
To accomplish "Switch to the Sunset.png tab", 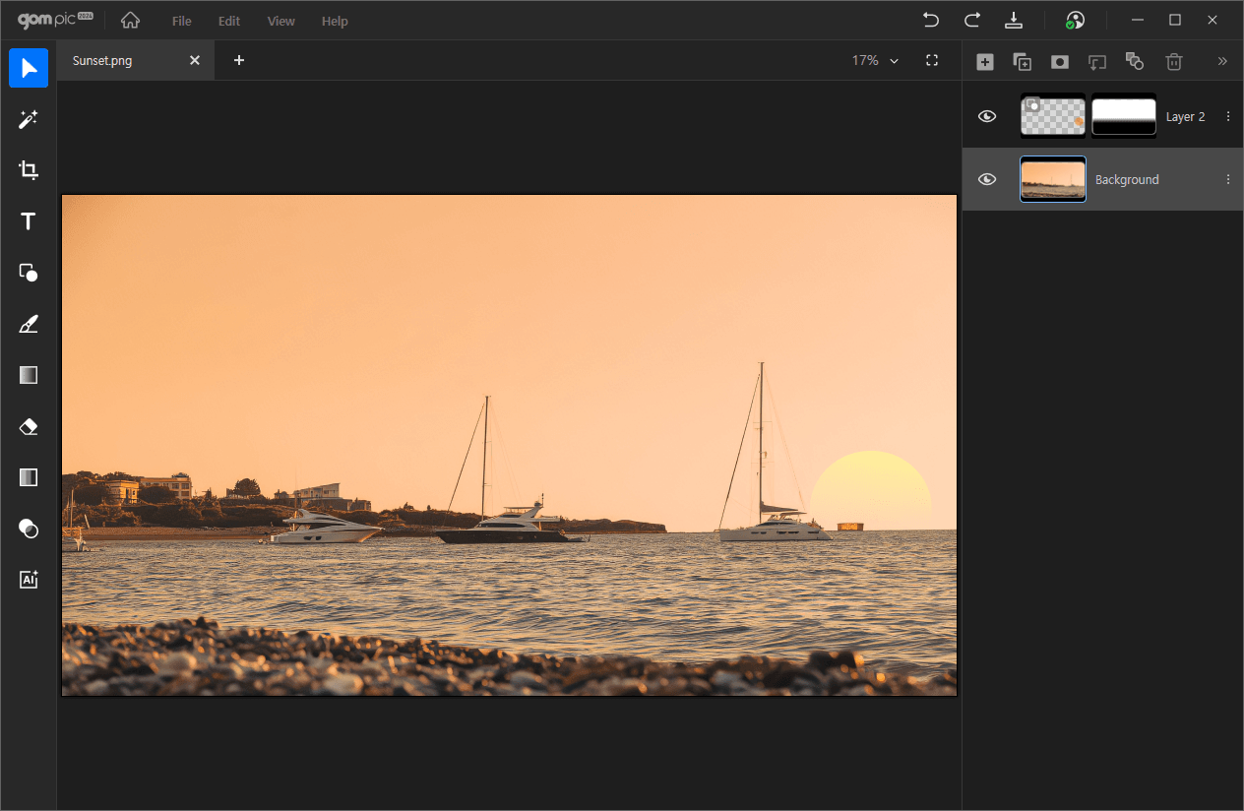I will 102,60.
